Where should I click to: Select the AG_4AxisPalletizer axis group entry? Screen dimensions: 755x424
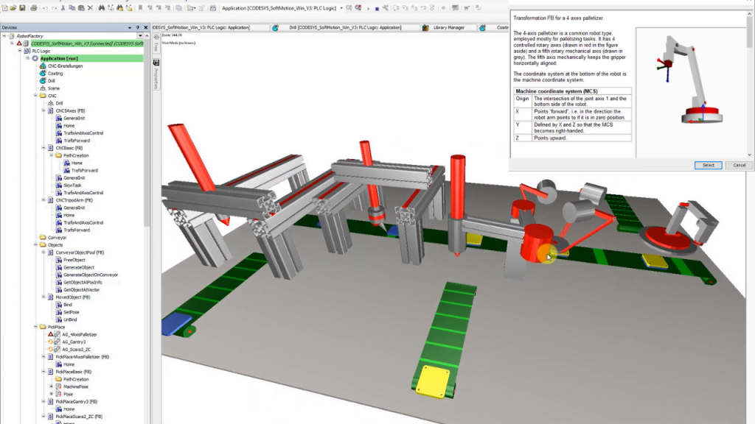pyautogui.click(x=80, y=335)
